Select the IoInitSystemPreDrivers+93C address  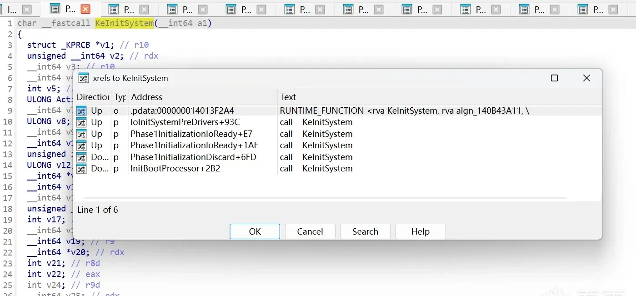click(185, 122)
